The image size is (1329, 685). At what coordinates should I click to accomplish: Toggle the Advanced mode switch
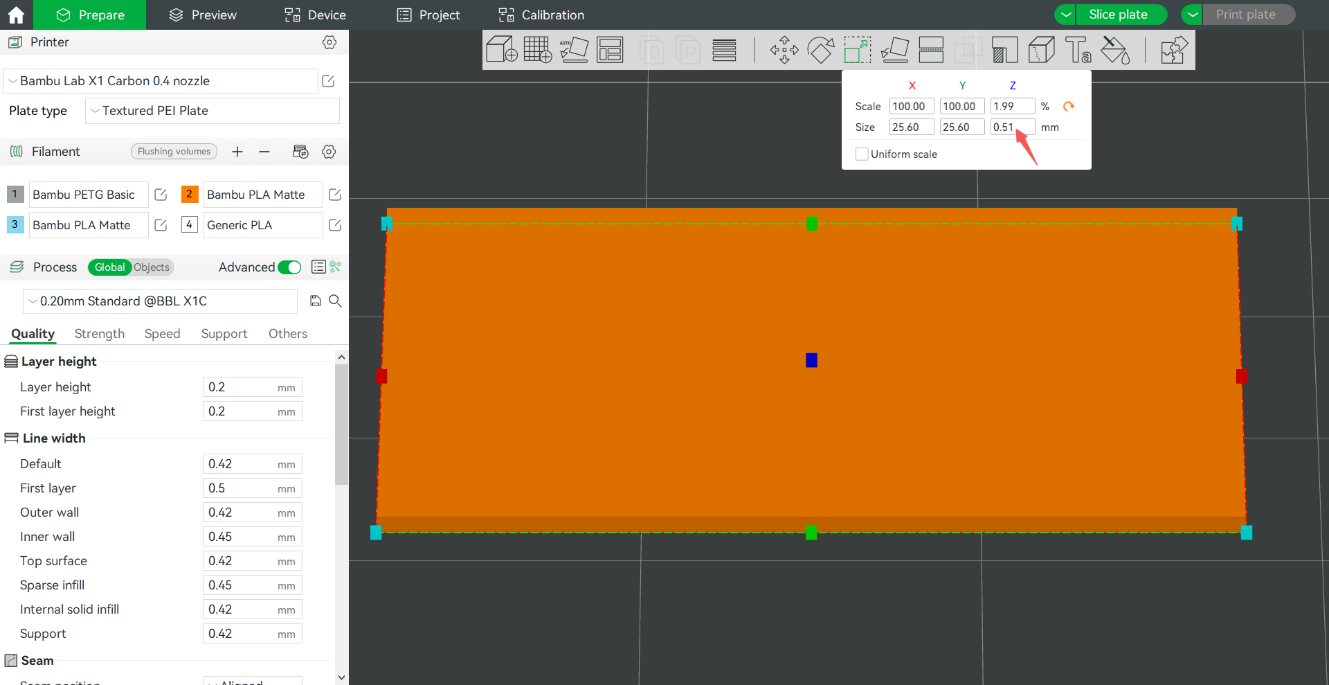[289, 267]
